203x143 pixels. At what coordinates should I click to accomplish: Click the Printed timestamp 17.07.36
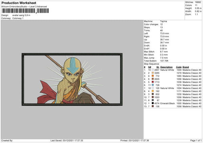pos(144,140)
